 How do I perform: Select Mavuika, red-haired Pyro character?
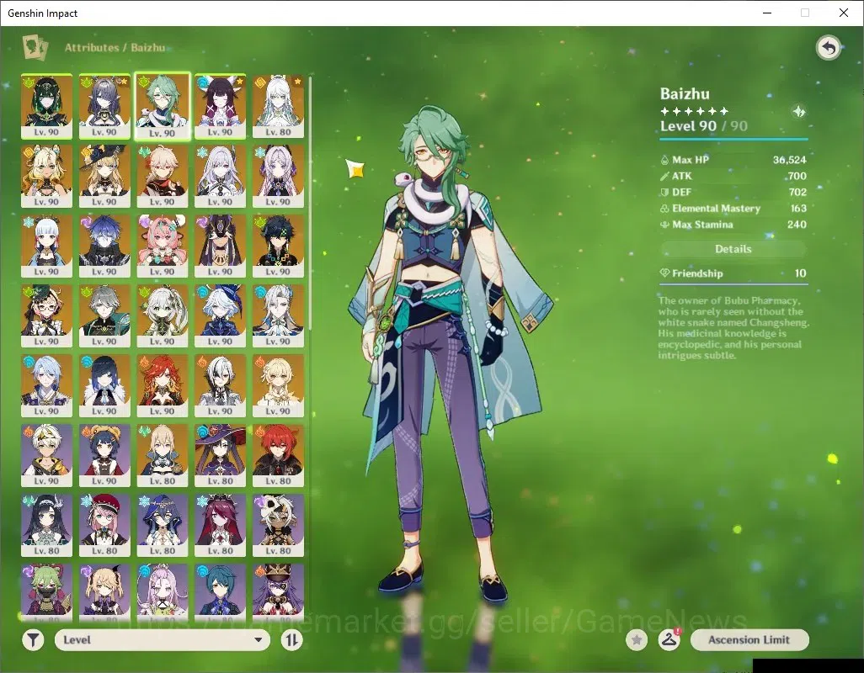[163, 386]
